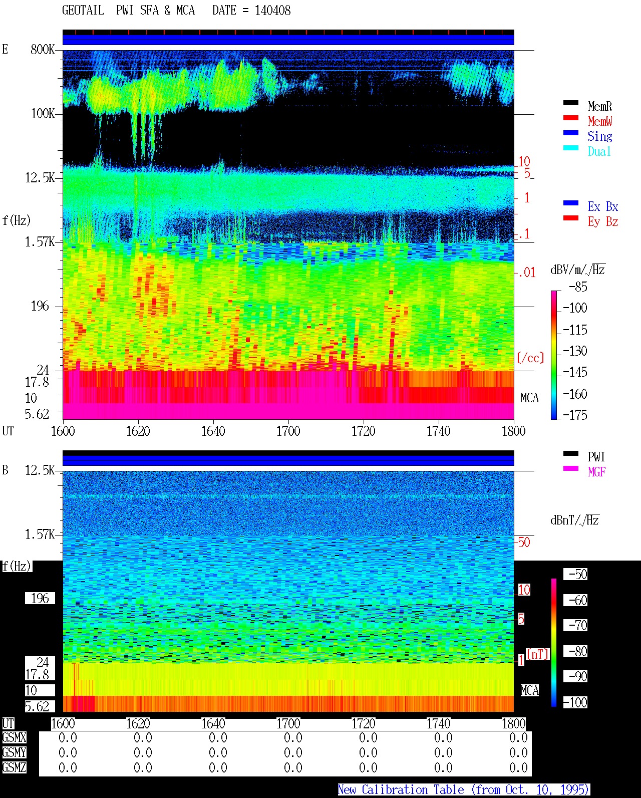This screenshot has width=641, height=798.
Task: Click the blue Sing legend swatch
Action: click(x=570, y=133)
